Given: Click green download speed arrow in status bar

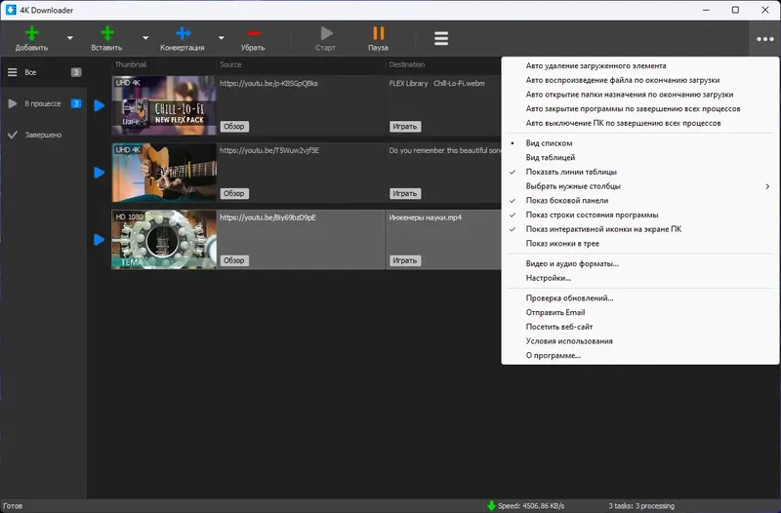Looking at the screenshot, I should [491, 506].
